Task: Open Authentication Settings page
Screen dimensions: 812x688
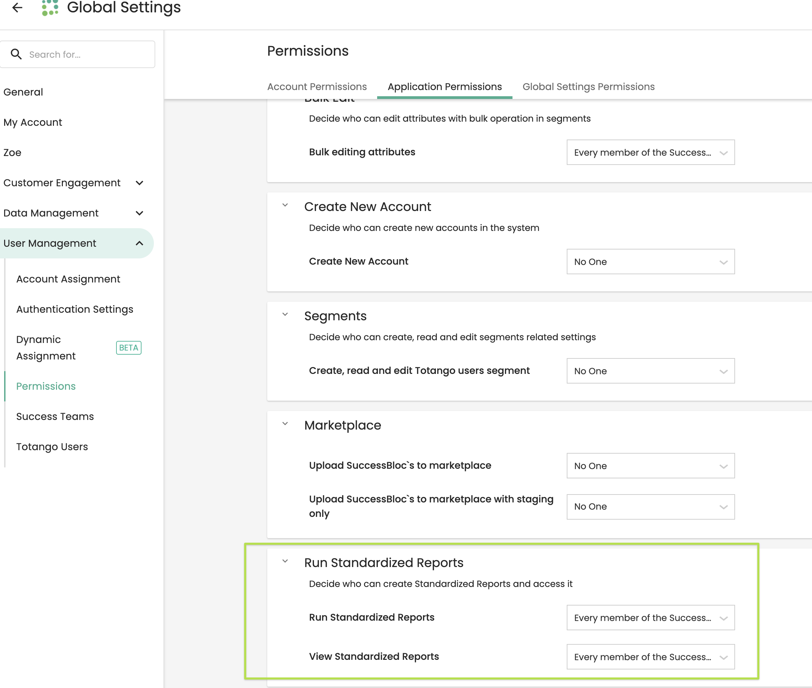Action: (75, 309)
